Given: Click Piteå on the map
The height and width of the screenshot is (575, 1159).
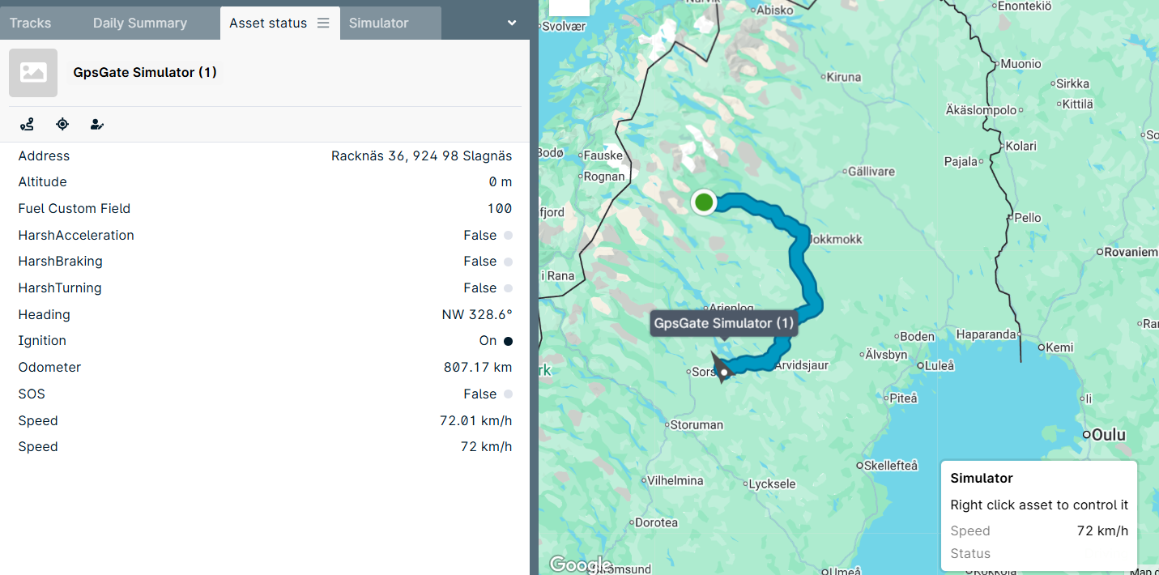Looking at the screenshot, I should 903,398.
